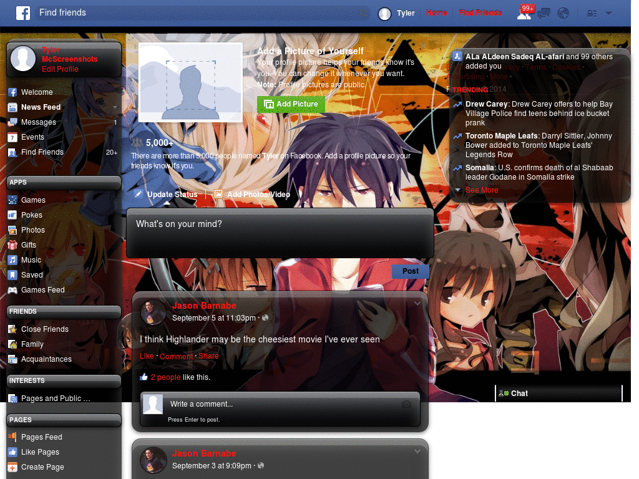
Task: Like the Highlander post
Action: pyautogui.click(x=147, y=356)
